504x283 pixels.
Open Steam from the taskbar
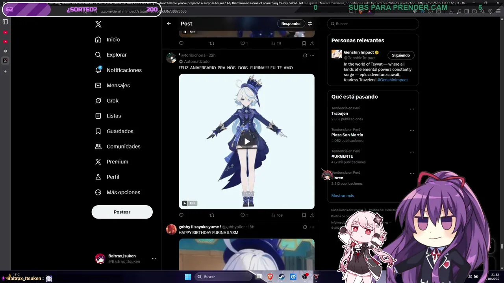pos(282,277)
